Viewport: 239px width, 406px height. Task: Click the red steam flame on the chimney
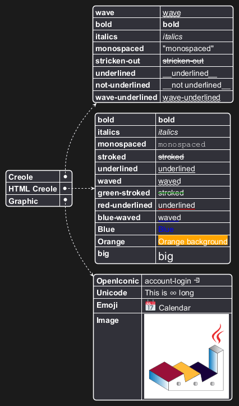pos(218,334)
